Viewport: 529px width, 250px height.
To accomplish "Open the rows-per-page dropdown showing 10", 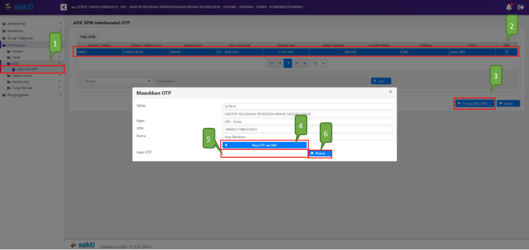I will coord(319,63).
